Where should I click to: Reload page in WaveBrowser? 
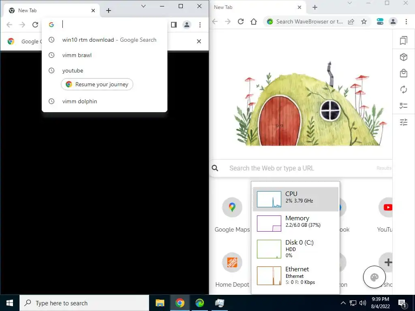point(241,22)
